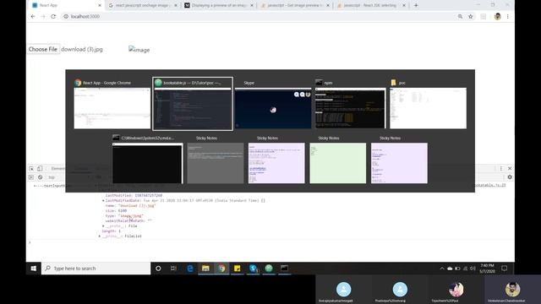Click the zoom magnifier icon in address bar
This screenshot has height=304, width=541.
(460, 16)
